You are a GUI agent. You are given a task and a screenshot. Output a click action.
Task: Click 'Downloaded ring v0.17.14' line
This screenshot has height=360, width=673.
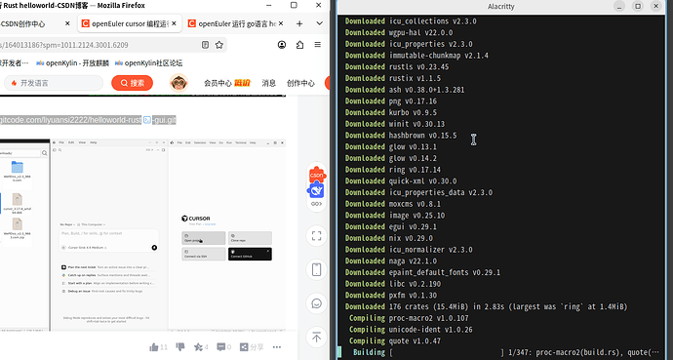[x=393, y=170]
